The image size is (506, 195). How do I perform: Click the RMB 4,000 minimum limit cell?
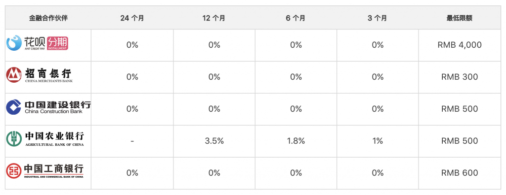click(460, 45)
